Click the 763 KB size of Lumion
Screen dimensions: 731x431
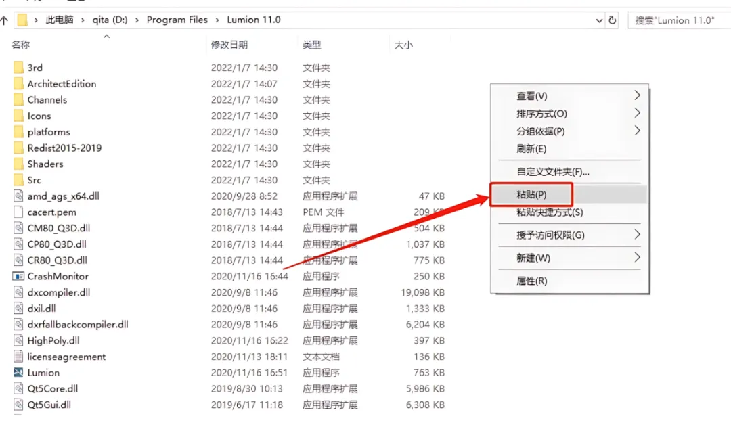pos(429,373)
